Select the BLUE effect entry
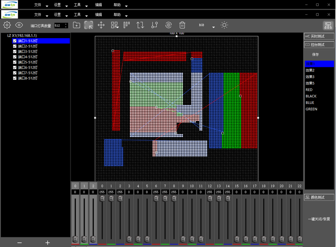This screenshot has width=336, height=247. (310, 102)
